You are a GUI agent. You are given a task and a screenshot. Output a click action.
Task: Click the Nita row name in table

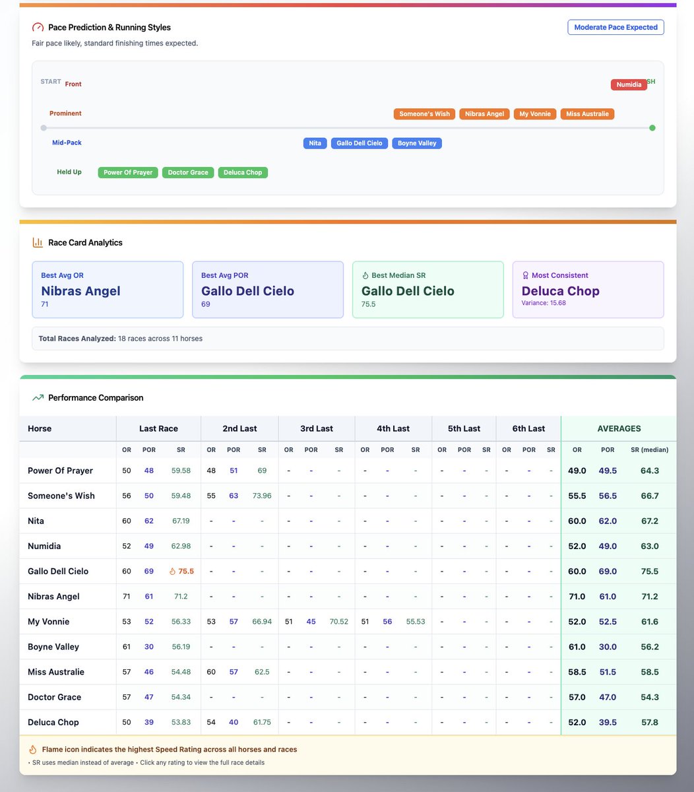coord(36,521)
